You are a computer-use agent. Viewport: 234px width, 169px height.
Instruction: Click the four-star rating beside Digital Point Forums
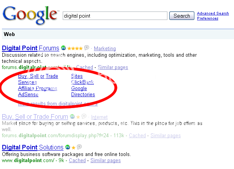[x=75, y=48]
